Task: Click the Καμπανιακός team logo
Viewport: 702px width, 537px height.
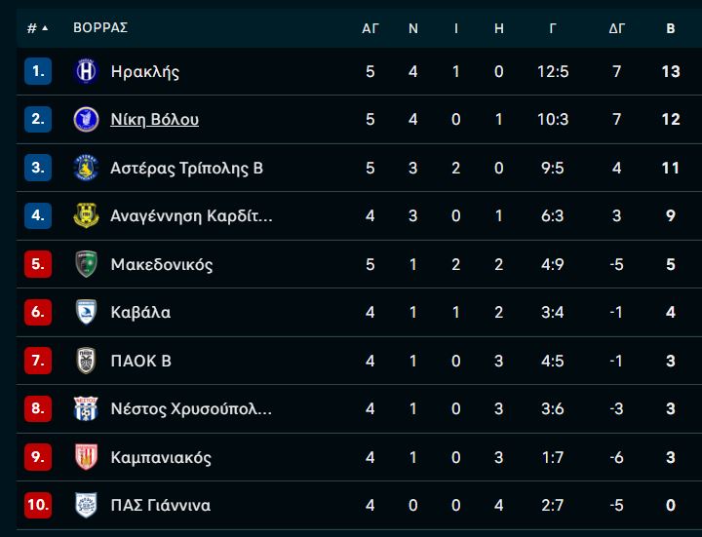Action: point(87,457)
